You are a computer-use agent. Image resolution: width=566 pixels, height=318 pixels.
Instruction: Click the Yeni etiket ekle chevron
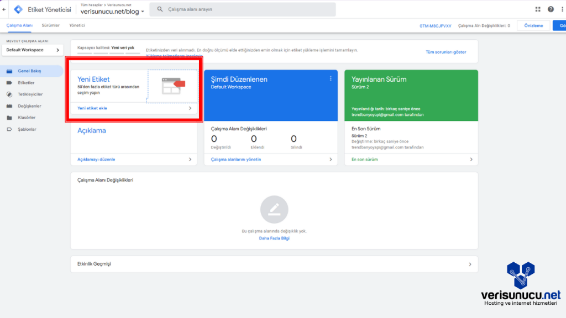click(x=190, y=108)
